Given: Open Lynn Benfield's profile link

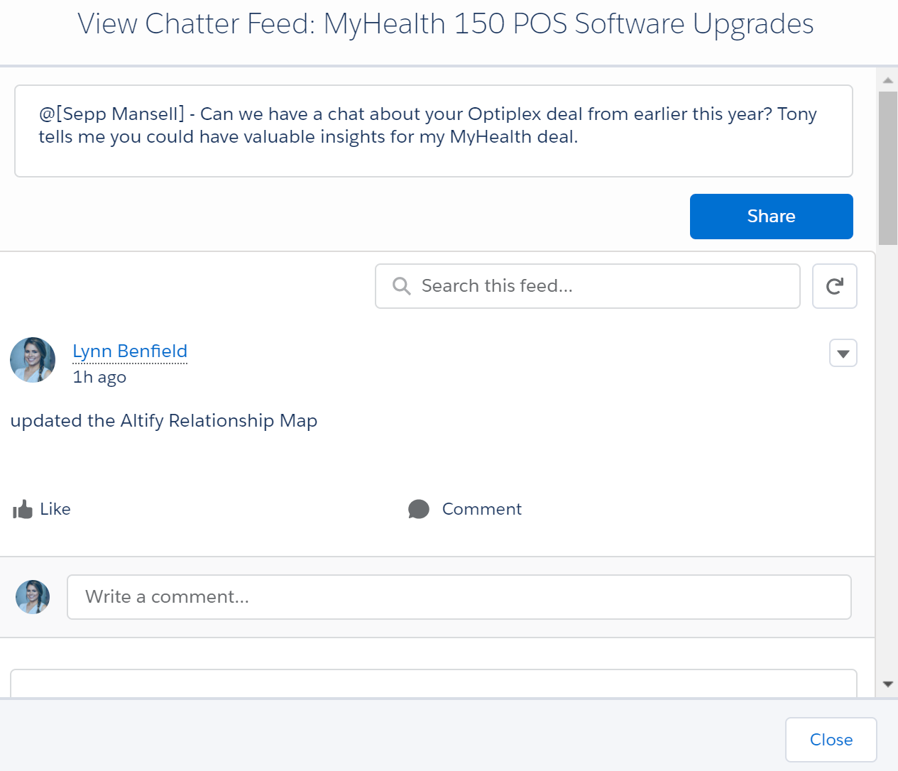Looking at the screenshot, I should click(x=130, y=351).
